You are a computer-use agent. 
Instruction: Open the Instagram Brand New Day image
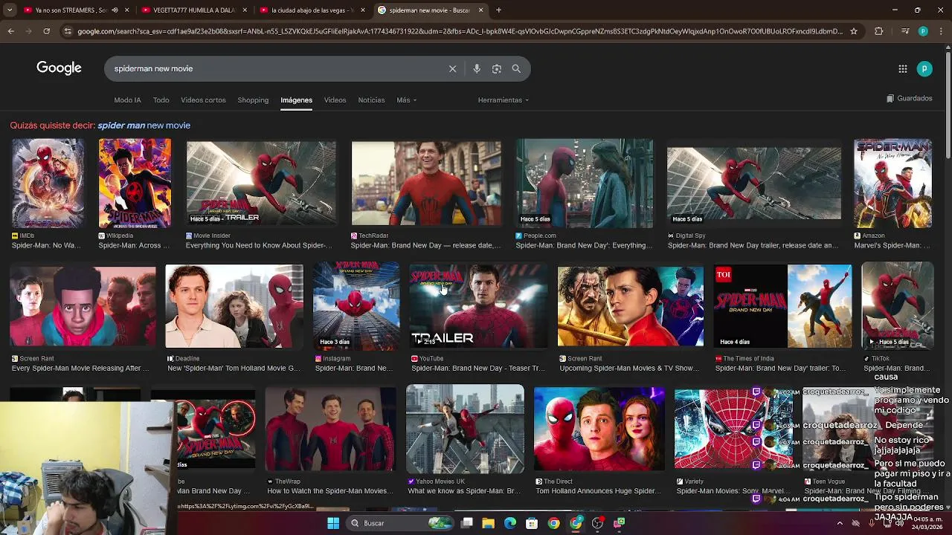[x=356, y=305]
